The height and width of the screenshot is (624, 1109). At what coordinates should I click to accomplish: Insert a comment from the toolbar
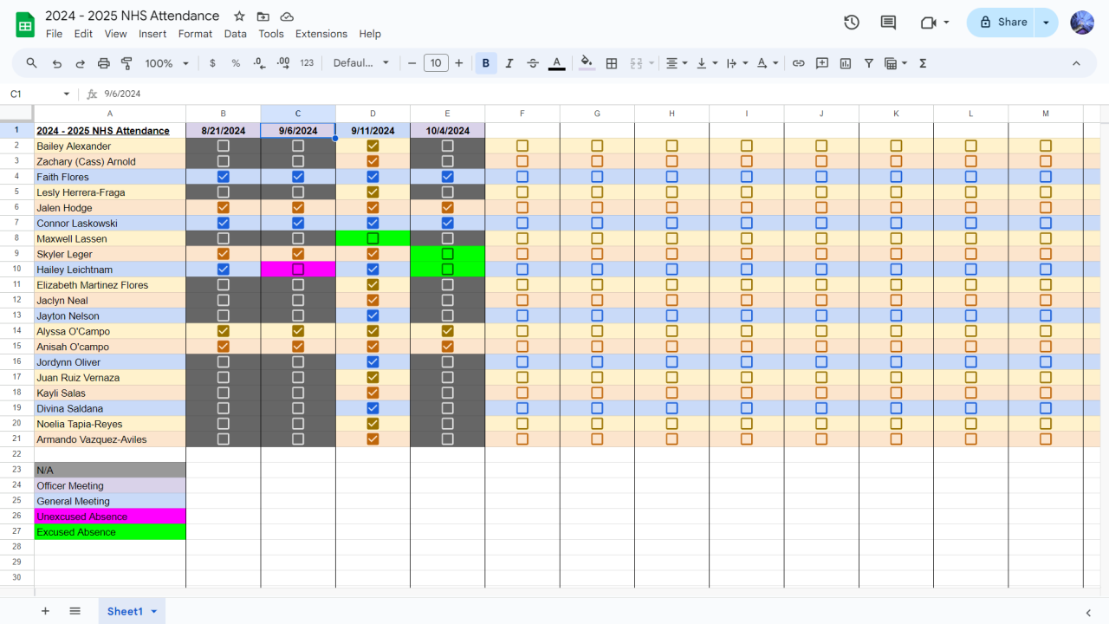click(822, 63)
